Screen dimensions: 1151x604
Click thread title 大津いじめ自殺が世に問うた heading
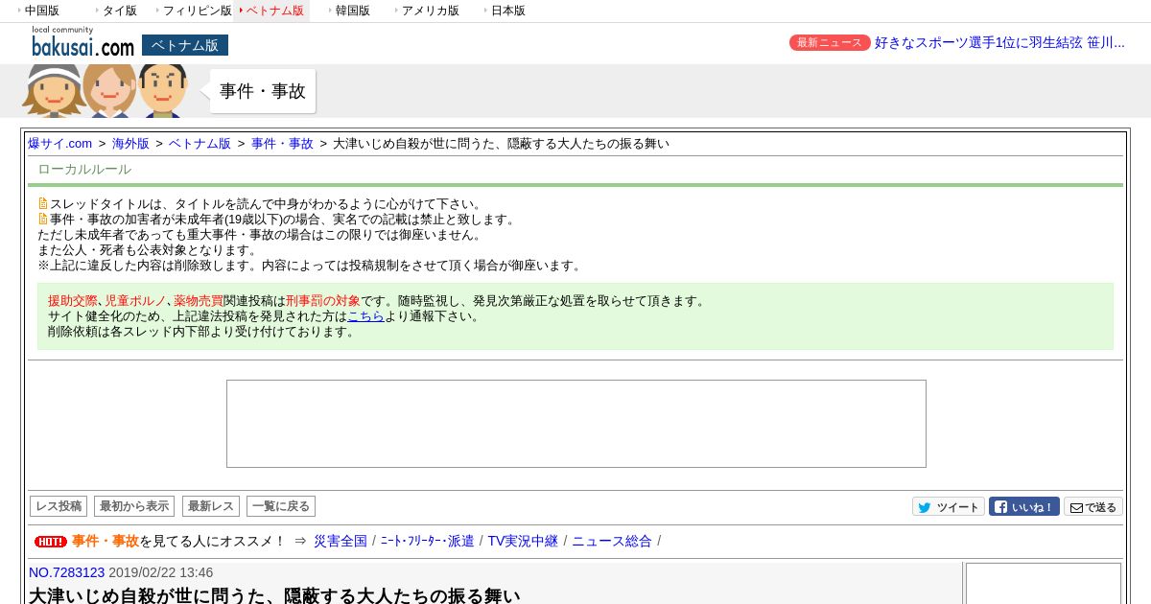[x=274, y=595]
